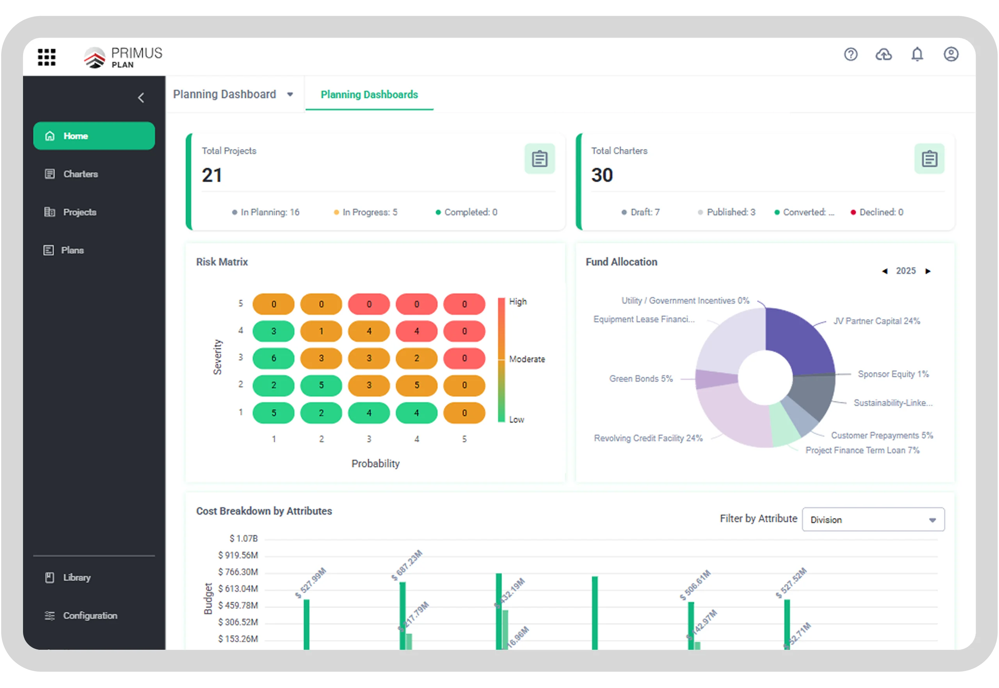Click the Total Projects clipboard icon

[x=539, y=159]
